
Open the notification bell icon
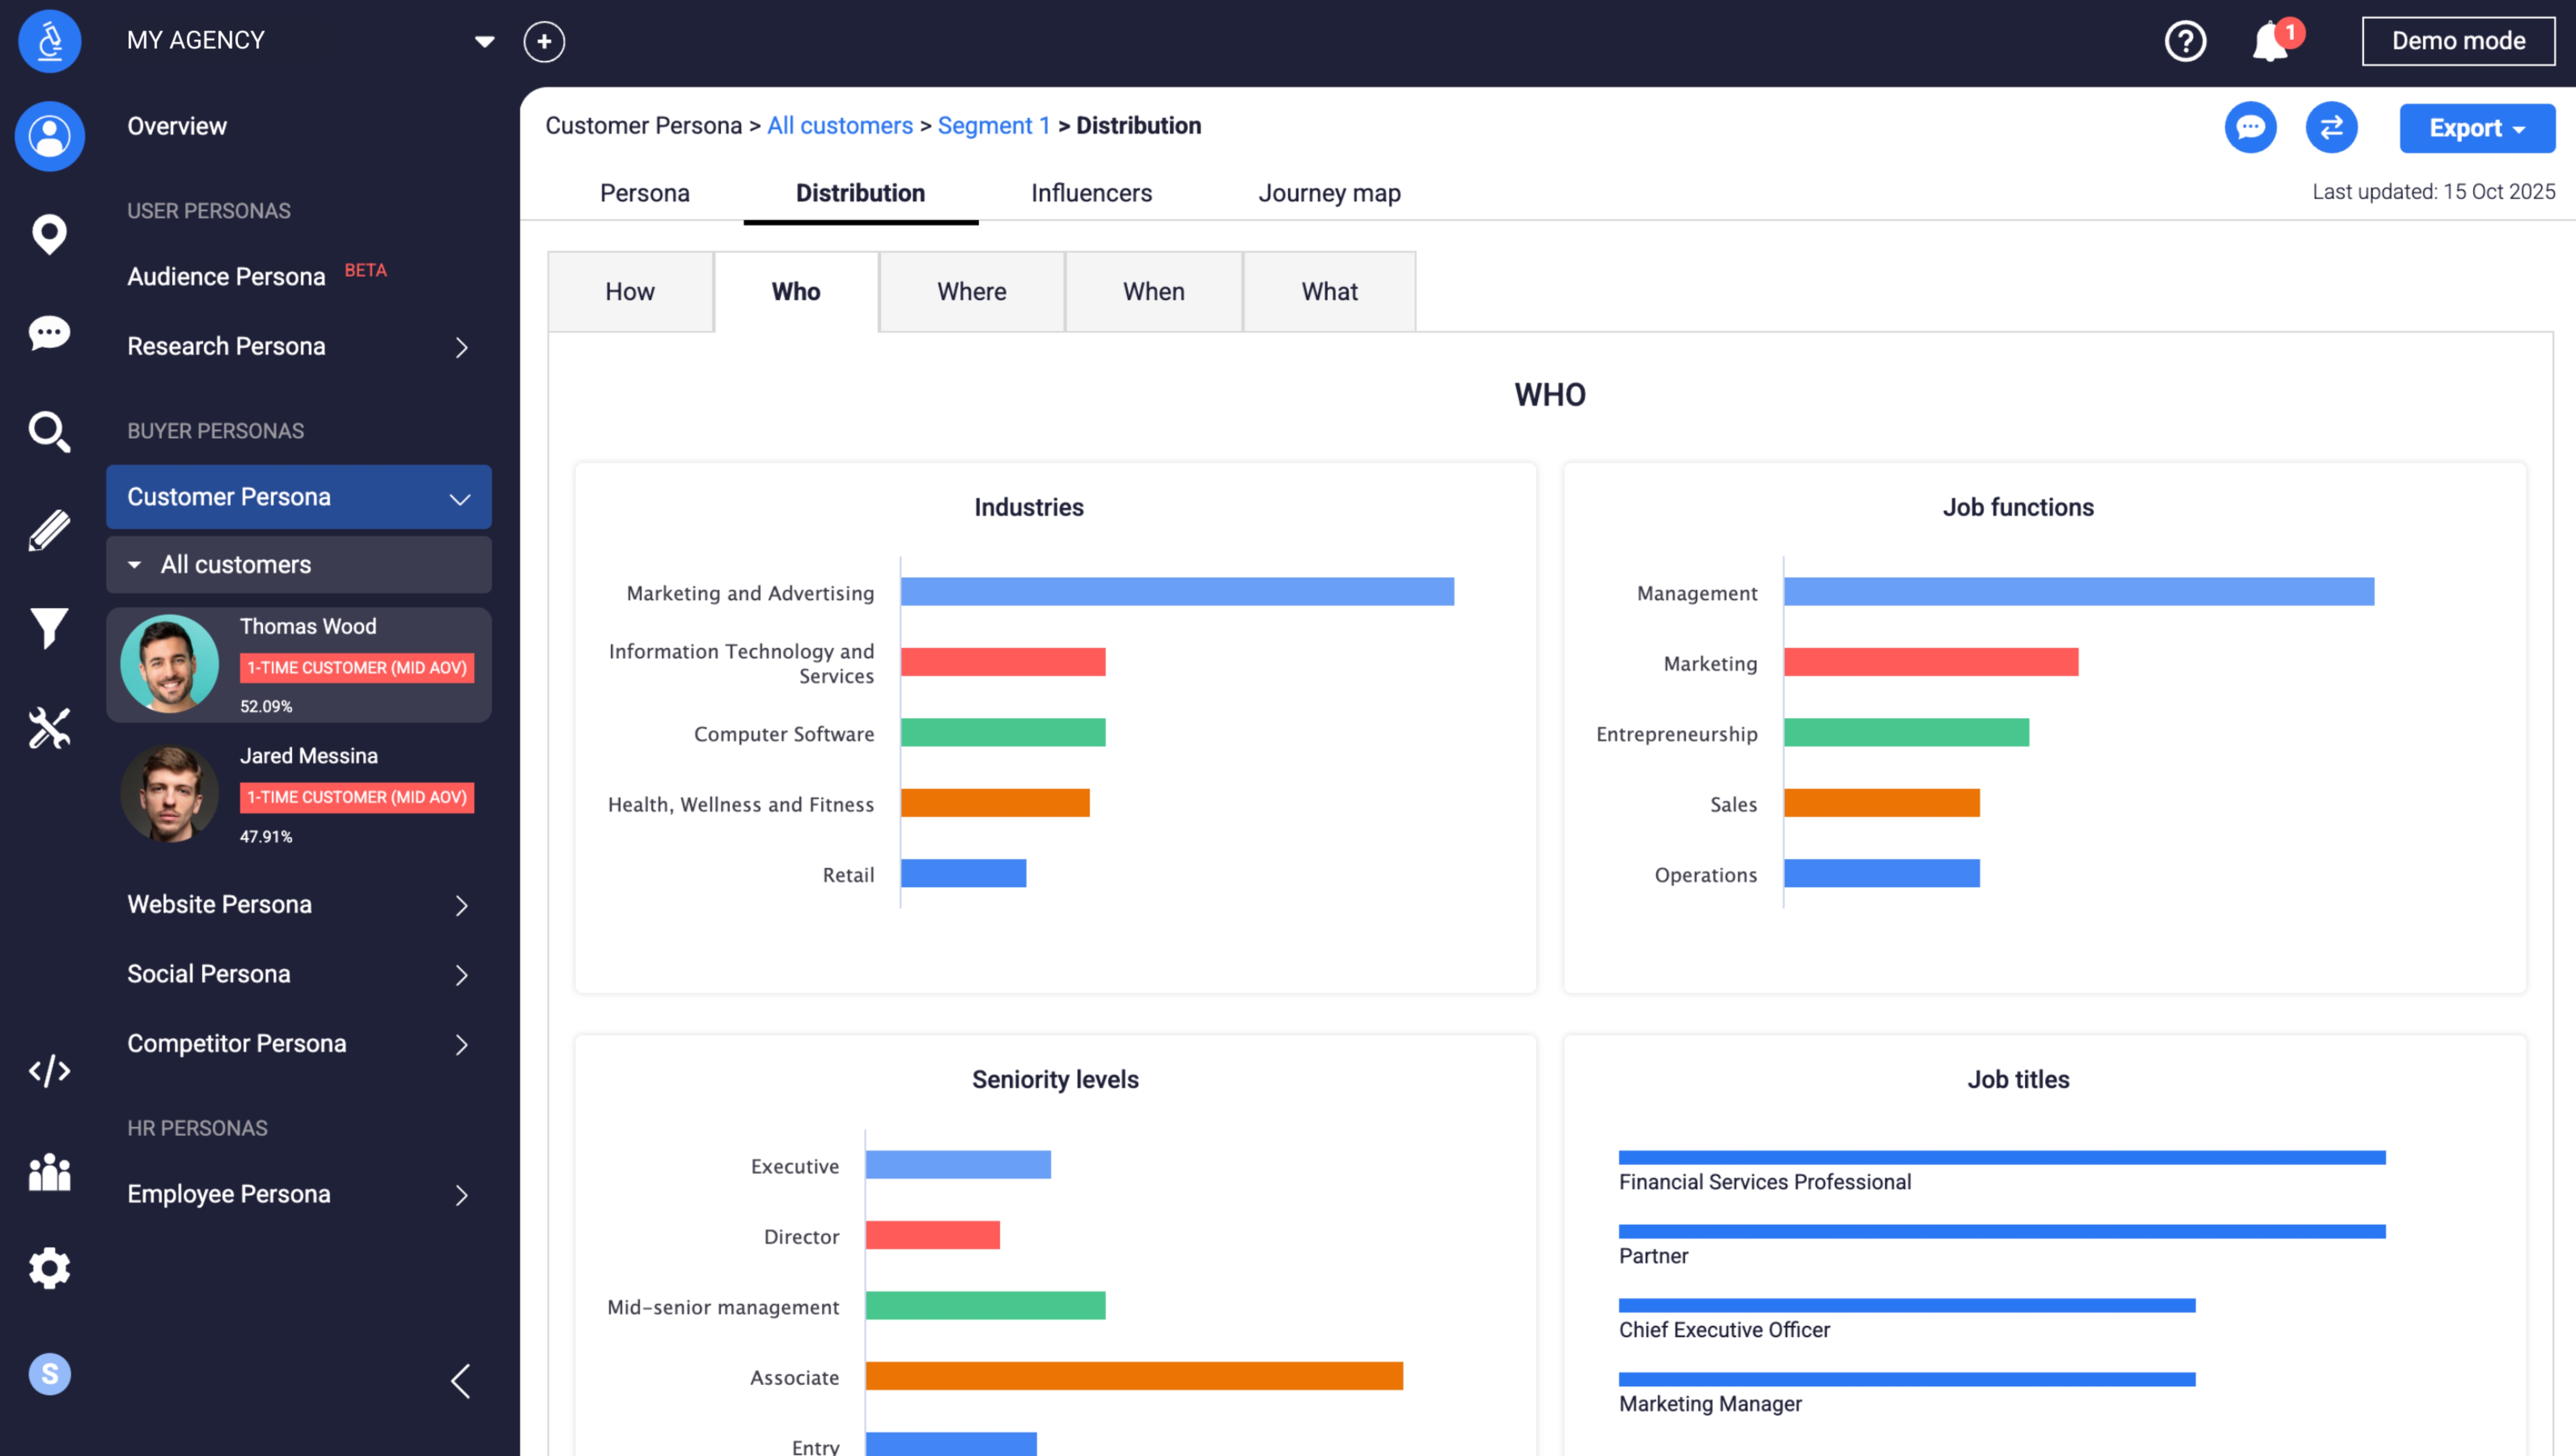point(2270,41)
